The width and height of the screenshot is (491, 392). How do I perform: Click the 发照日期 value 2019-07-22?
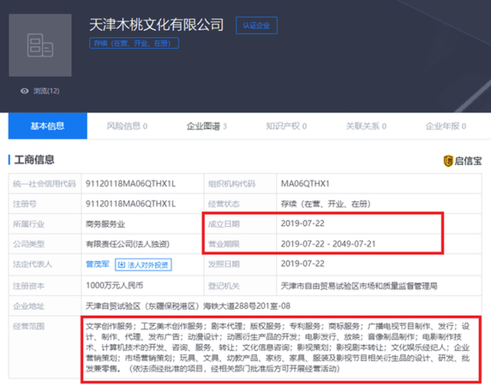(x=302, y=264)
